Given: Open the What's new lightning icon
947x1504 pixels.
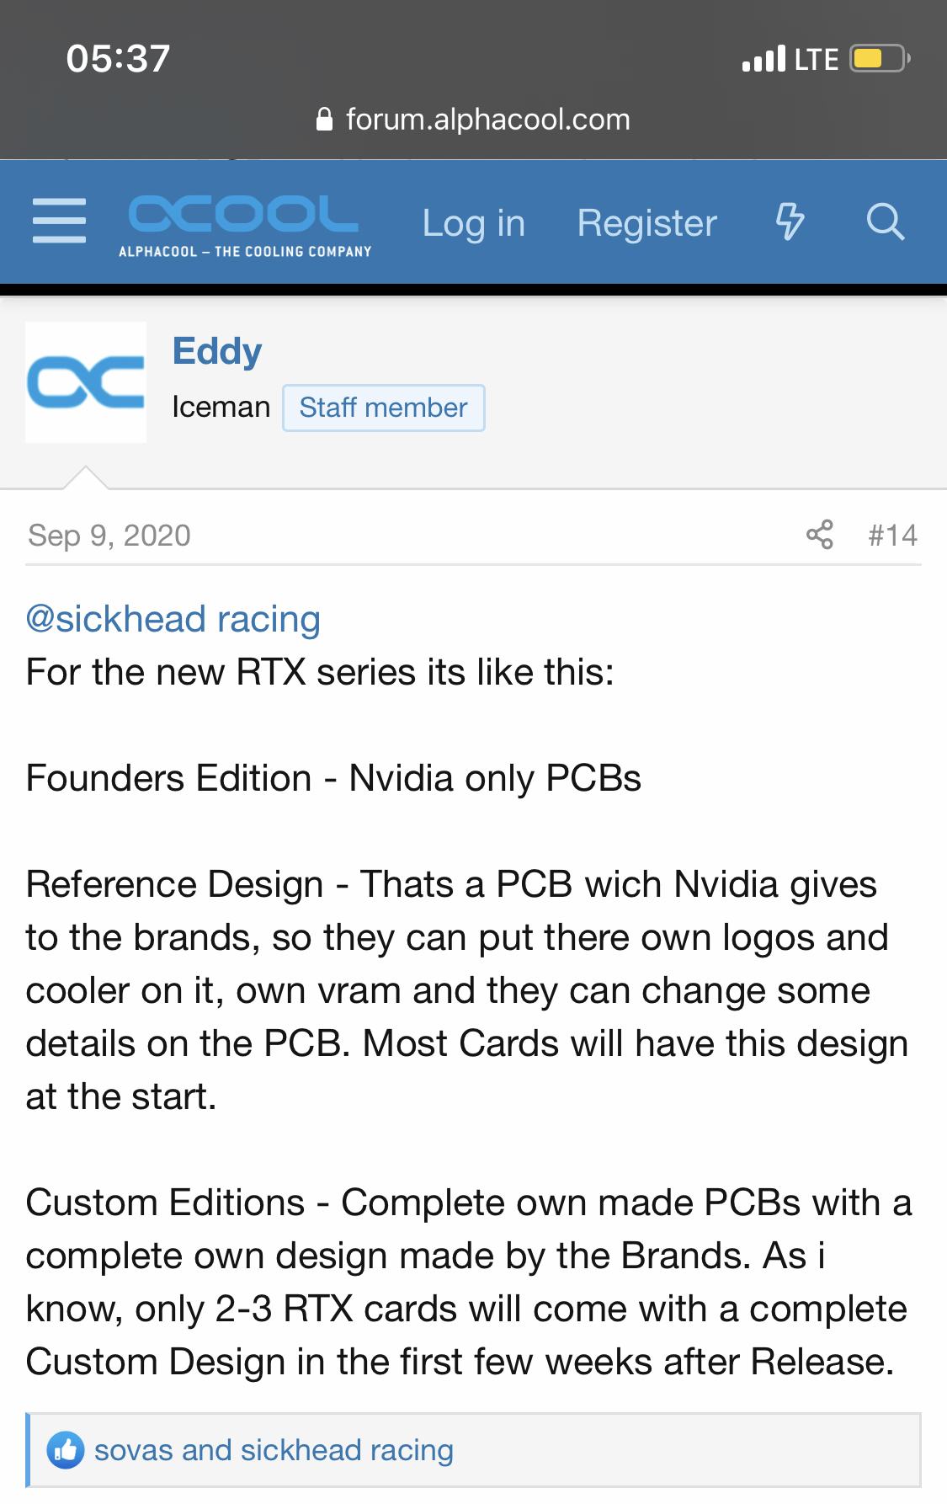Looking at the screenshot, I should 790,222.
